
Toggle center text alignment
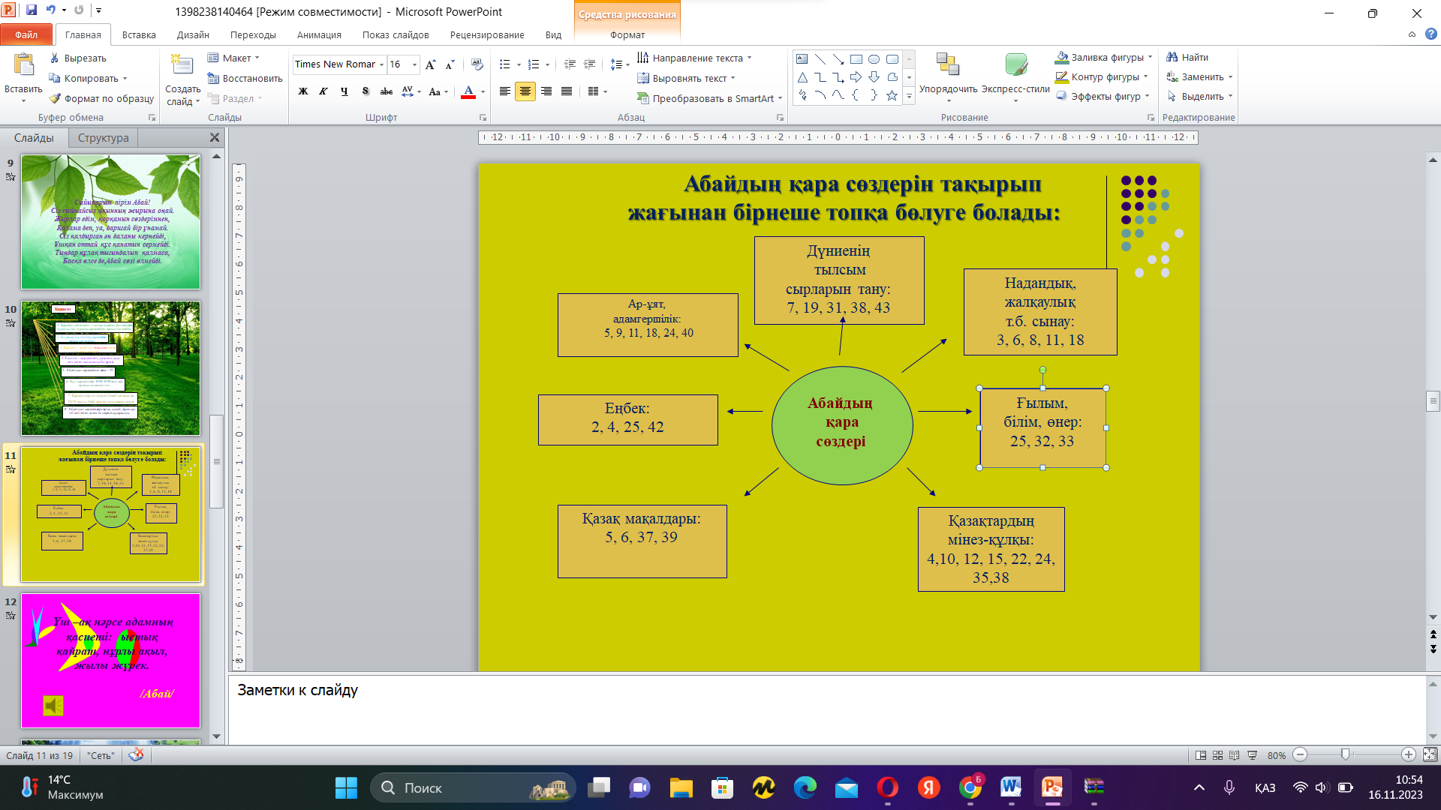click(x=525, y=91)
